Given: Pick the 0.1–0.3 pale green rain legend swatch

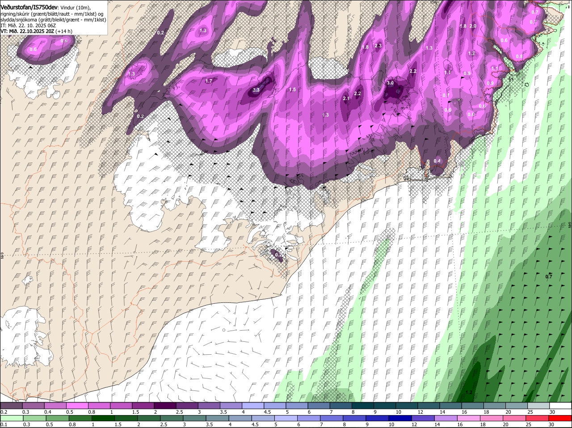Looking at the screenshot, I should 11,418.
